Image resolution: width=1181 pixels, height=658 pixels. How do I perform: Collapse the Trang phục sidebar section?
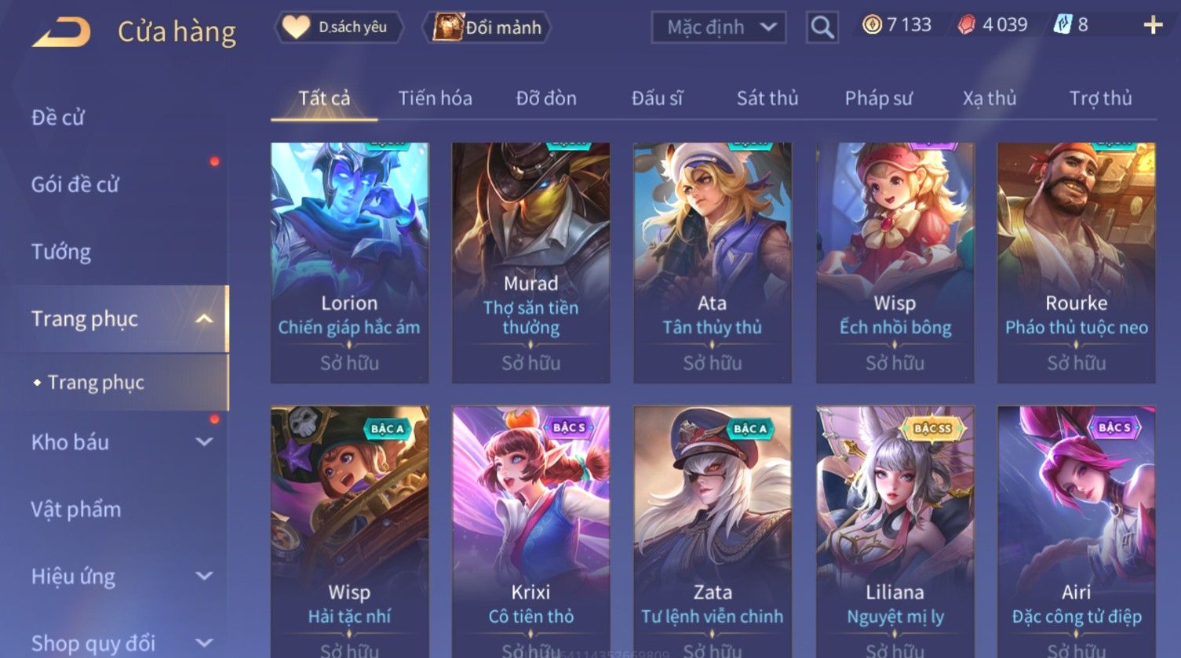coord(204,319)
